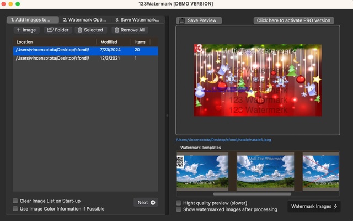Click the panel splitter handle dot
Screen dimensions: 353x221
(167, 115)
